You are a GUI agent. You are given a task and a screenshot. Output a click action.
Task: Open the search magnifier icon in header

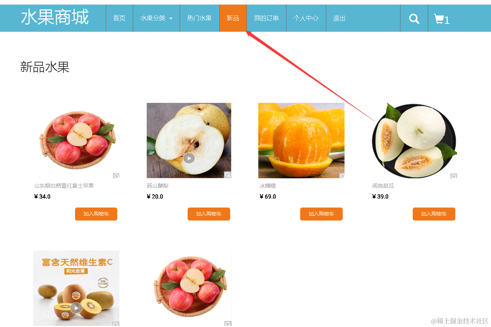click(414, 19)
